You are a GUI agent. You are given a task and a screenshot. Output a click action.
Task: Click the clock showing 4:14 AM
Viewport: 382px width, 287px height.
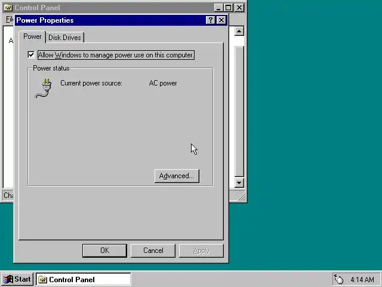tap(362, 279)
